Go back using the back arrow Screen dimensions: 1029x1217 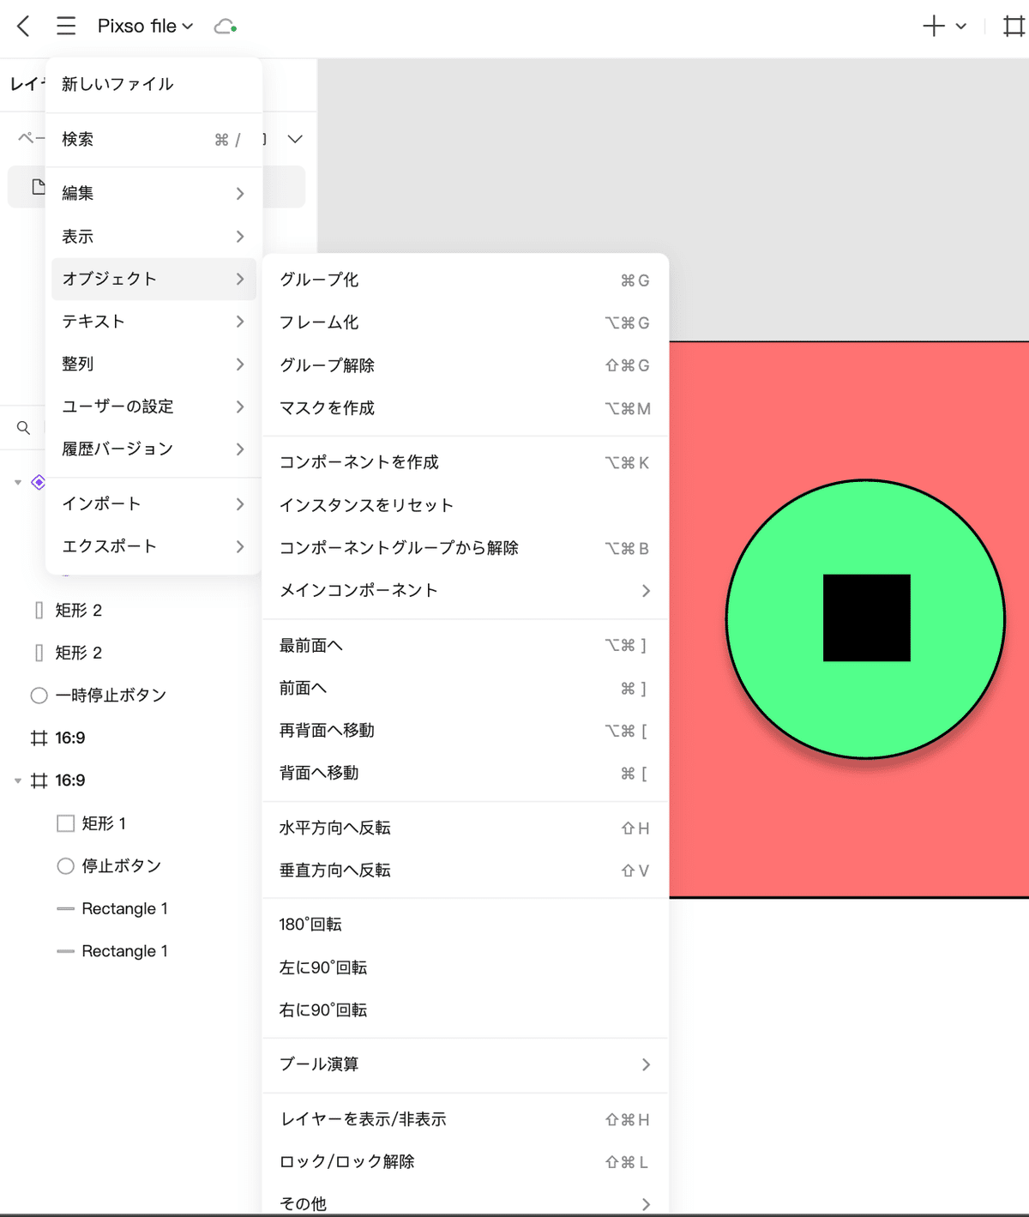[x=24, y=26]
